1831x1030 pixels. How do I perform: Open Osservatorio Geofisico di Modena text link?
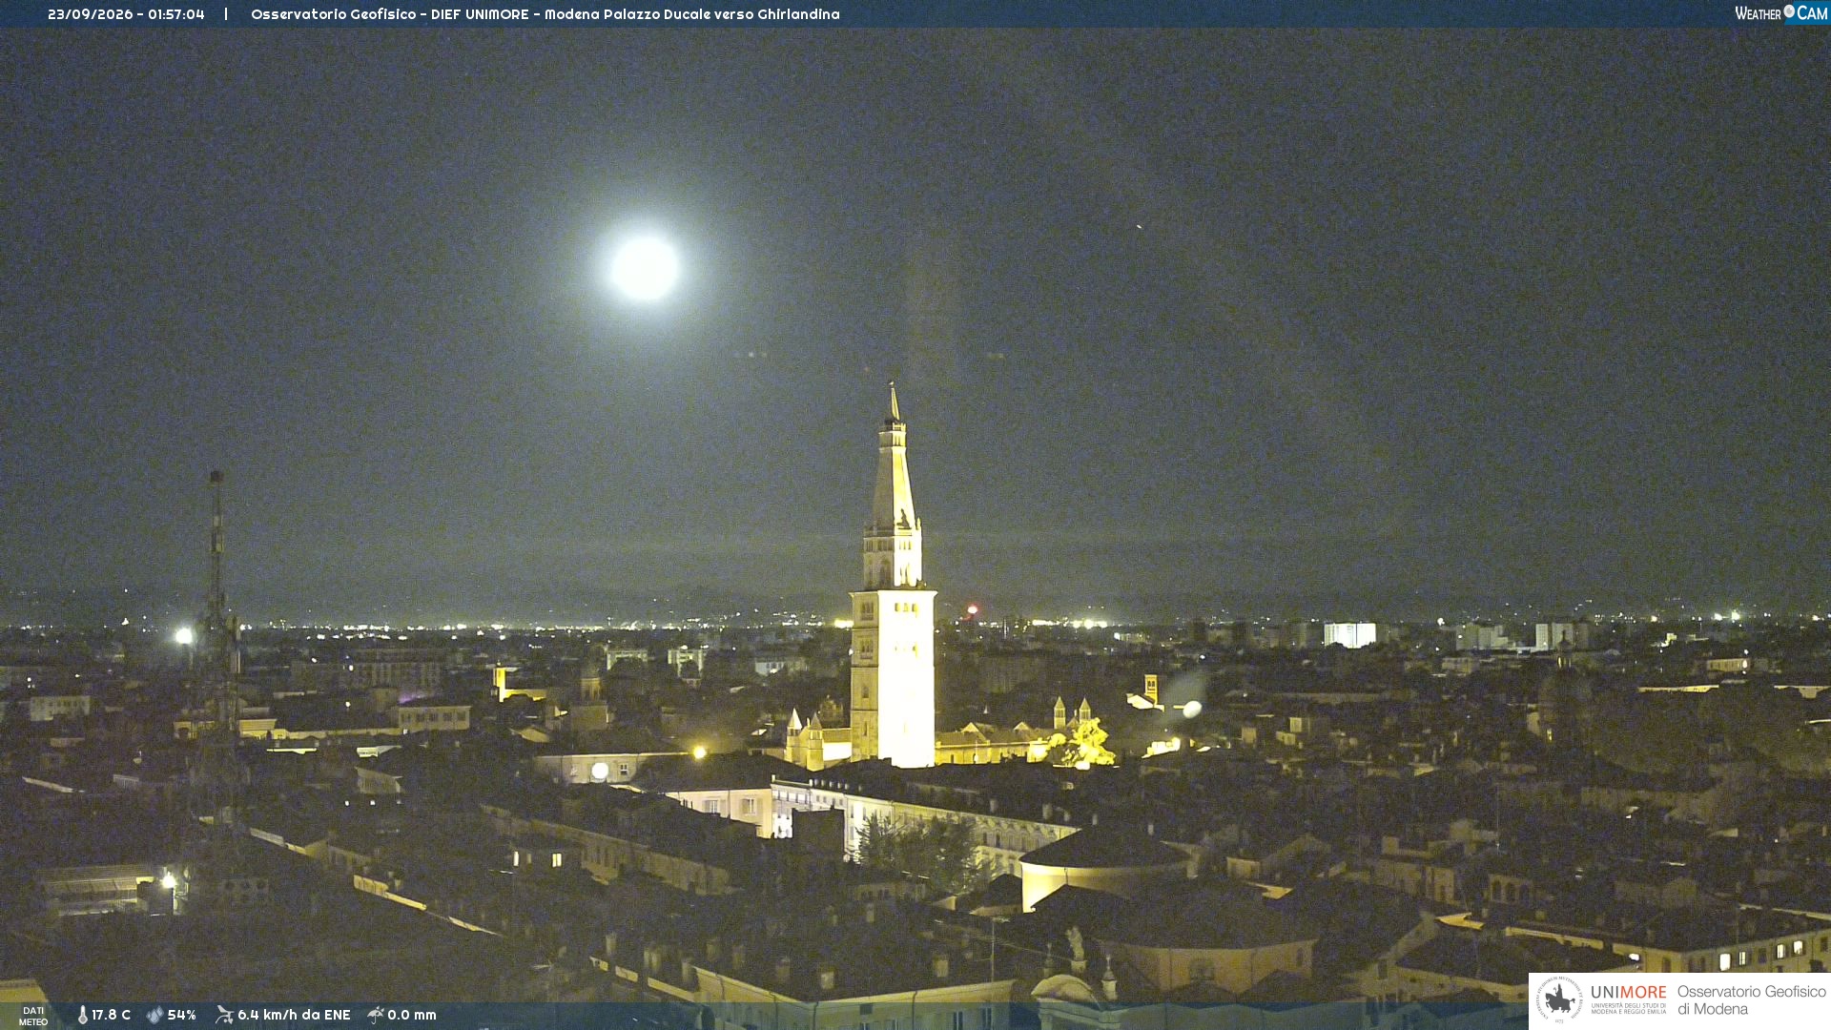tap(1751, 1000)
